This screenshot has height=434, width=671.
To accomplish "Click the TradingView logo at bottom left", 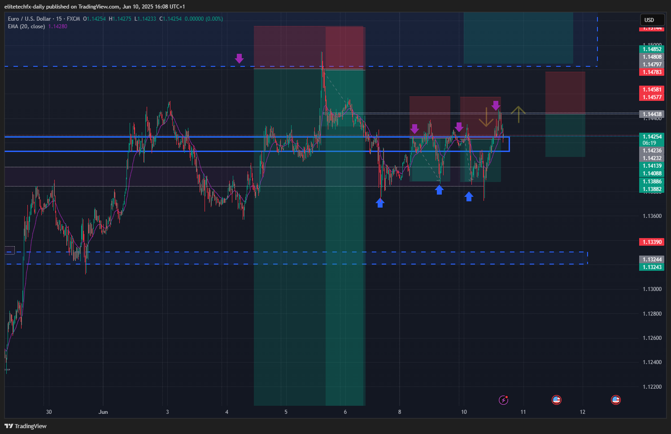I will pyautogui.click(x=26, y=426).
